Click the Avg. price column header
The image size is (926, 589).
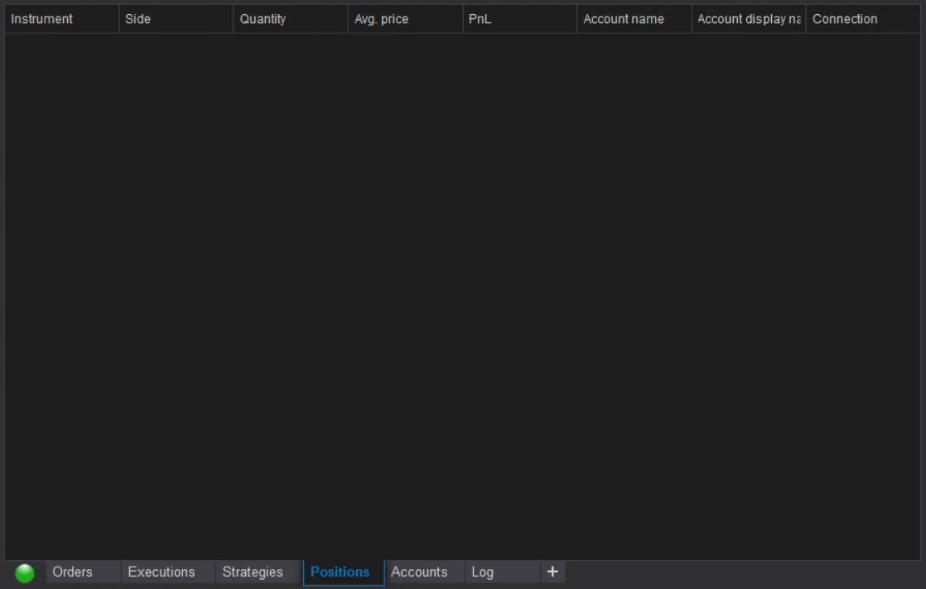click(405, 19)
